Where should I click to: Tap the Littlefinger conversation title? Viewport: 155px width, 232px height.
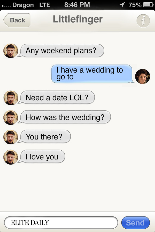tap(78, 19)
